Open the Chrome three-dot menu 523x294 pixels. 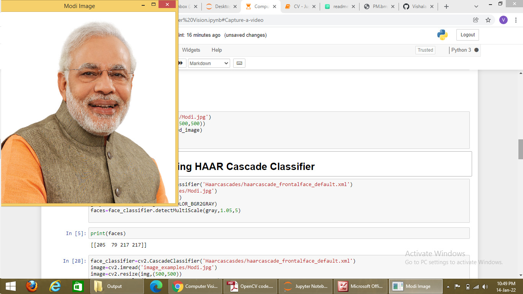[516, 20]
